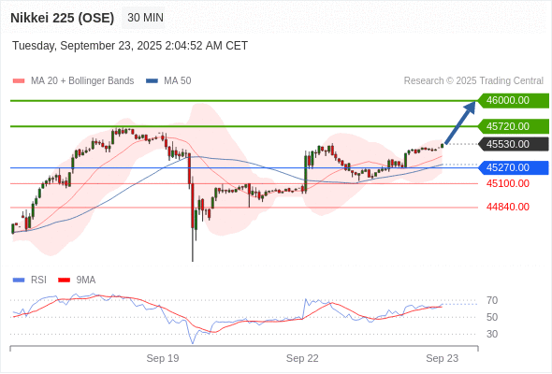Click the red 9MA legend swatch

tap(64, 280)
